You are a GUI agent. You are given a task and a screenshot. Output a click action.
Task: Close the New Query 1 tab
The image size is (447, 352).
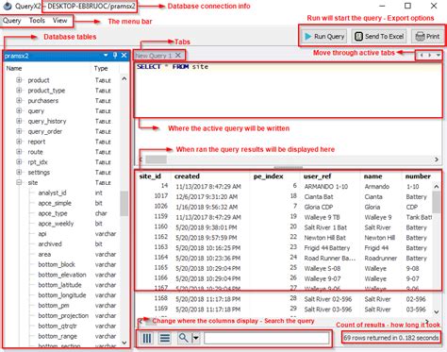[178, 56]
